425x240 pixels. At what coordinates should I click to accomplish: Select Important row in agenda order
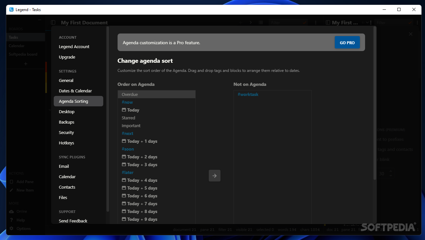click(157, 126)
